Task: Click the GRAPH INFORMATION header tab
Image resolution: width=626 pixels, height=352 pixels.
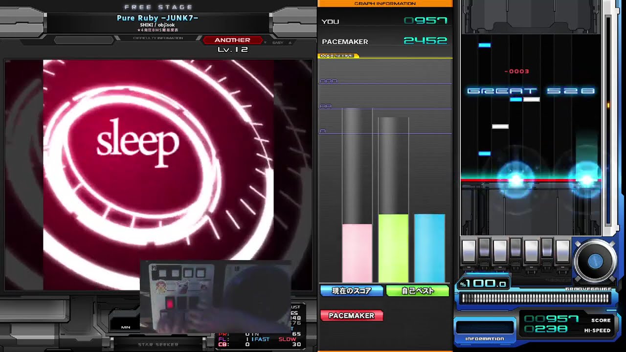Action: (x=385, y=3)
